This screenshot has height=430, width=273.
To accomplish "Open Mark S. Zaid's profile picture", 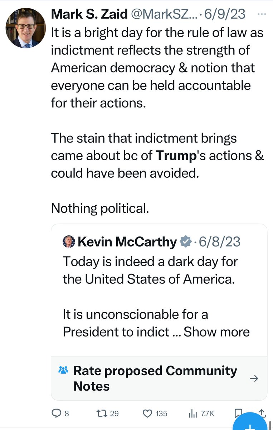I will coord(25,28).
